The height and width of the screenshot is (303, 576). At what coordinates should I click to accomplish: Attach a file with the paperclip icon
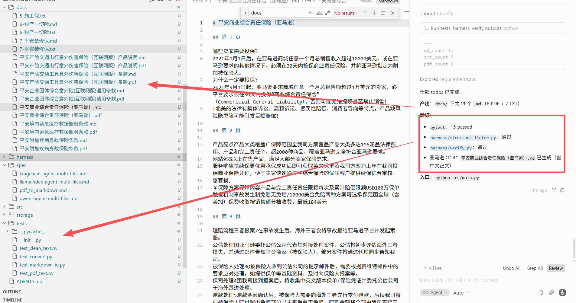coord(552,292)
